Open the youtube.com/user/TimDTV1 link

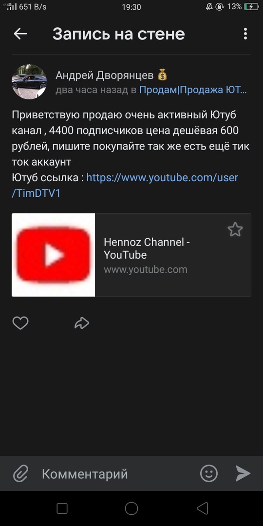tap(125, 185)
